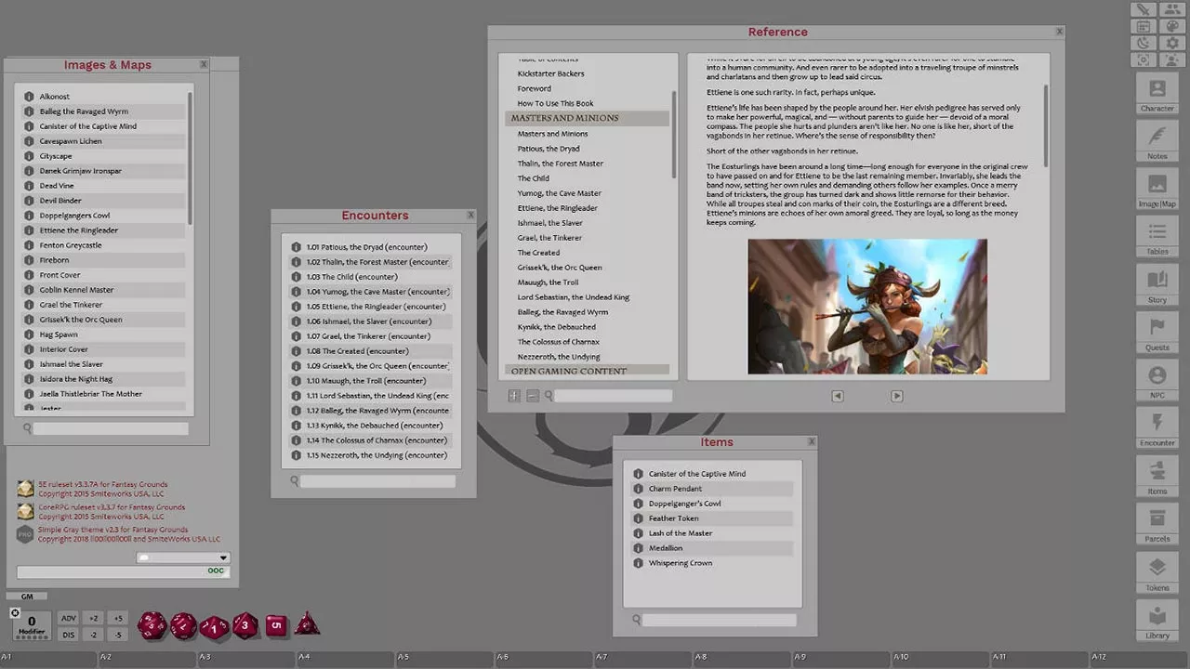Click the Modifier value box
This screenshot has height=669, width=1190.
tap(32, 625)
